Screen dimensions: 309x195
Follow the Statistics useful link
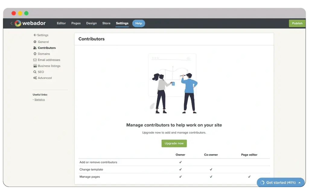coord(40,100)
